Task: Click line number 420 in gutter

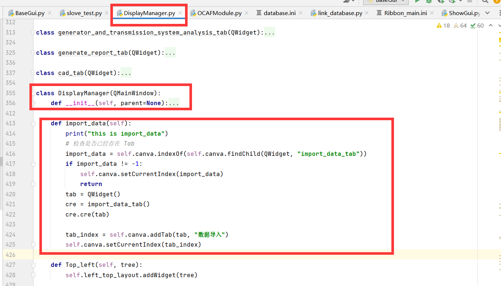Action: [10, 194]
